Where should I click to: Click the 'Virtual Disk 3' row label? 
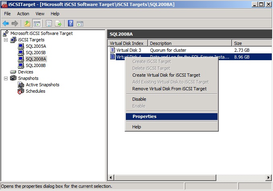(129, 50)
